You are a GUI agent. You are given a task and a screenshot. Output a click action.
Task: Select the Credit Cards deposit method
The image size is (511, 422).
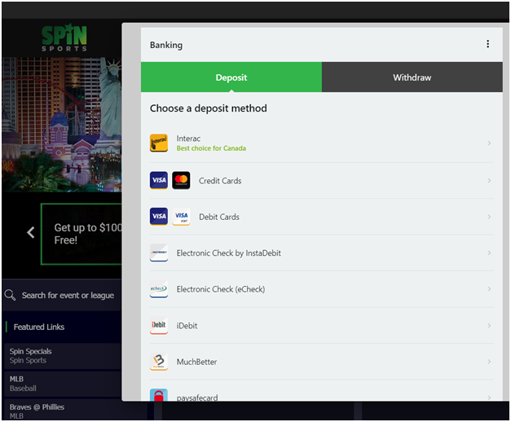pos(322,181)
